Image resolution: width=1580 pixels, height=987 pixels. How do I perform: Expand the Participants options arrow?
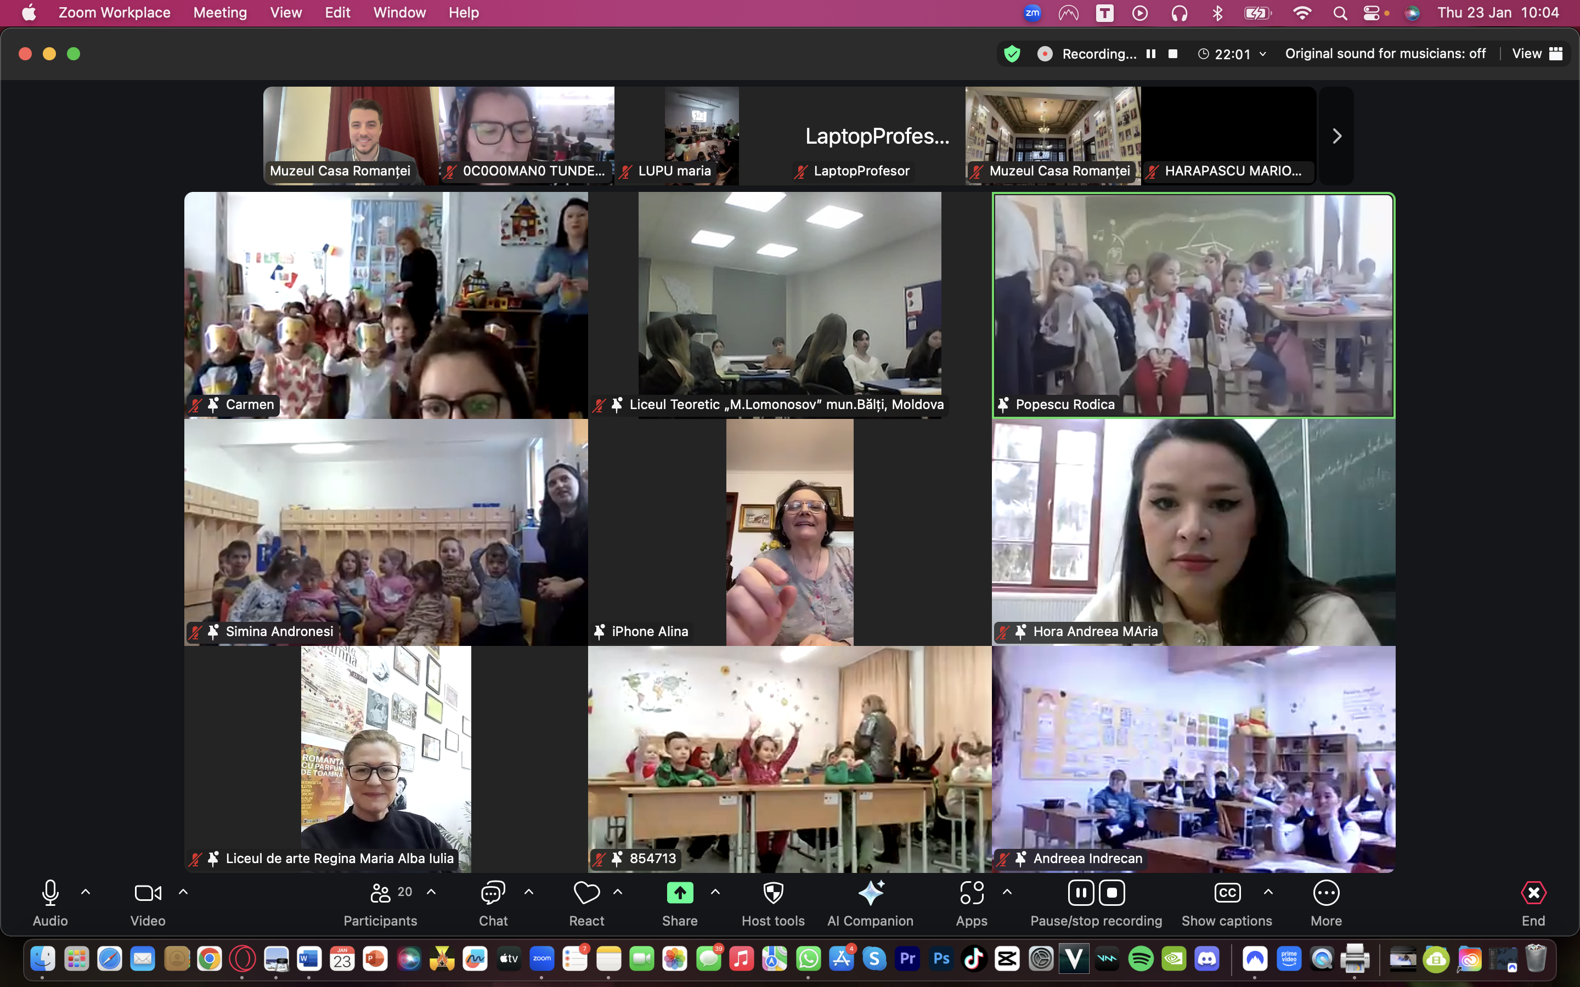[431, 892]
